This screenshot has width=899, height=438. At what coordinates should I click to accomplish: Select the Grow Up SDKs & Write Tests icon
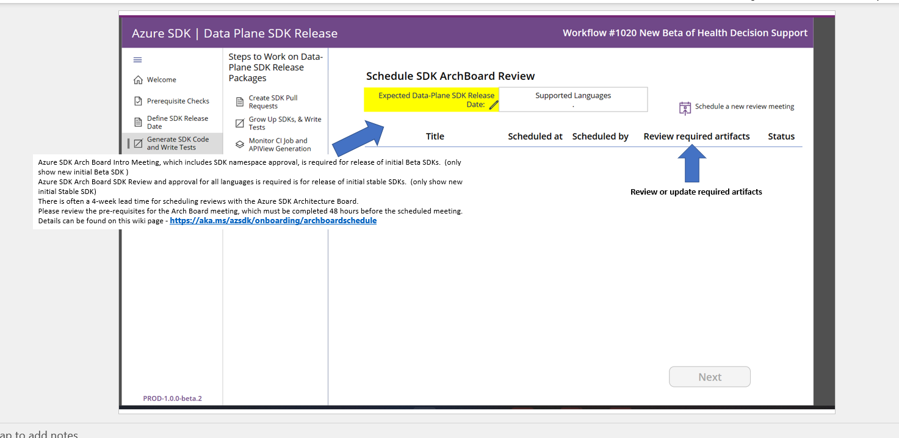click(x=239, y=123)
